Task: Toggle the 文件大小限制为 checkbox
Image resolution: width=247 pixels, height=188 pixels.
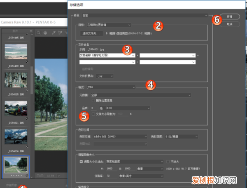Action: point(93,113)
